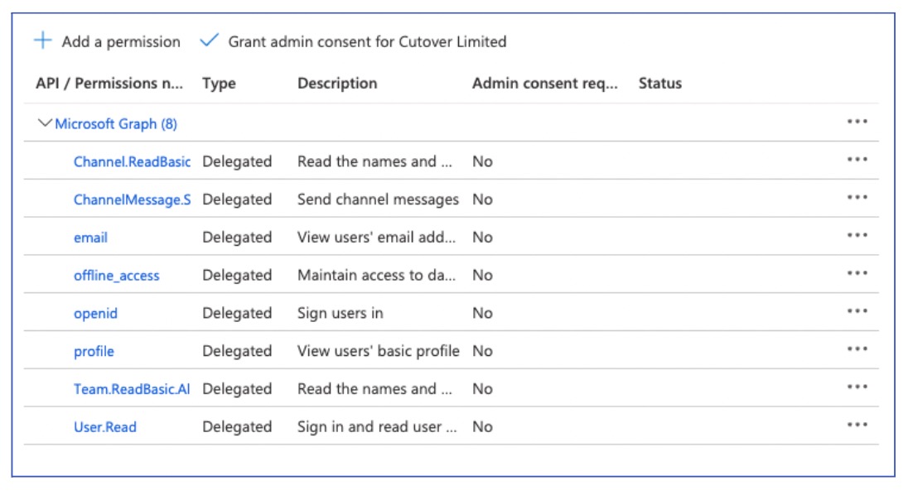Click the checkmark icon for Grant admin consent
The height and width of the screenshot is (500, 913).
point(210,41)
